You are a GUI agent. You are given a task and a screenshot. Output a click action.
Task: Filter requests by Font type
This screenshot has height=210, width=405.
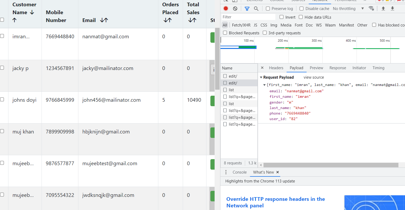(298, 25)
